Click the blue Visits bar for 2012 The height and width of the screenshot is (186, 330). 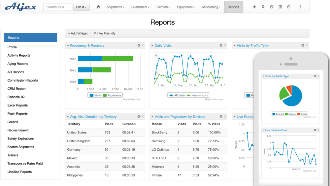90,59
